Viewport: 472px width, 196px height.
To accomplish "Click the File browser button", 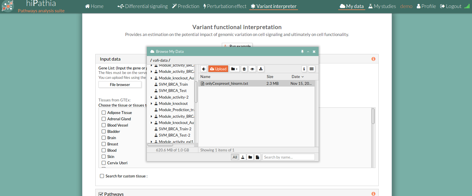I will click(120, 85).
